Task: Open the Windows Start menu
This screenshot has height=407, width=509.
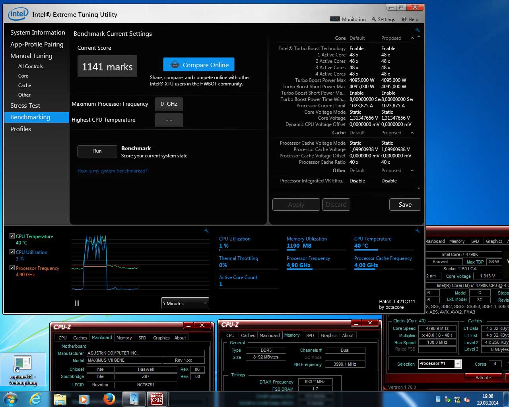Action: tap(11, 399)
